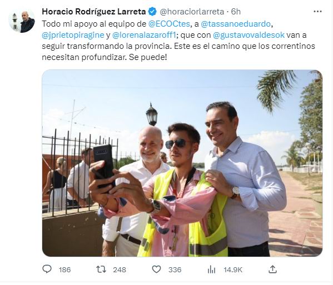The width and height of the screenshot is (333, 285).
Task: Like the tweet with the heart icon
Action: [157, 269]
